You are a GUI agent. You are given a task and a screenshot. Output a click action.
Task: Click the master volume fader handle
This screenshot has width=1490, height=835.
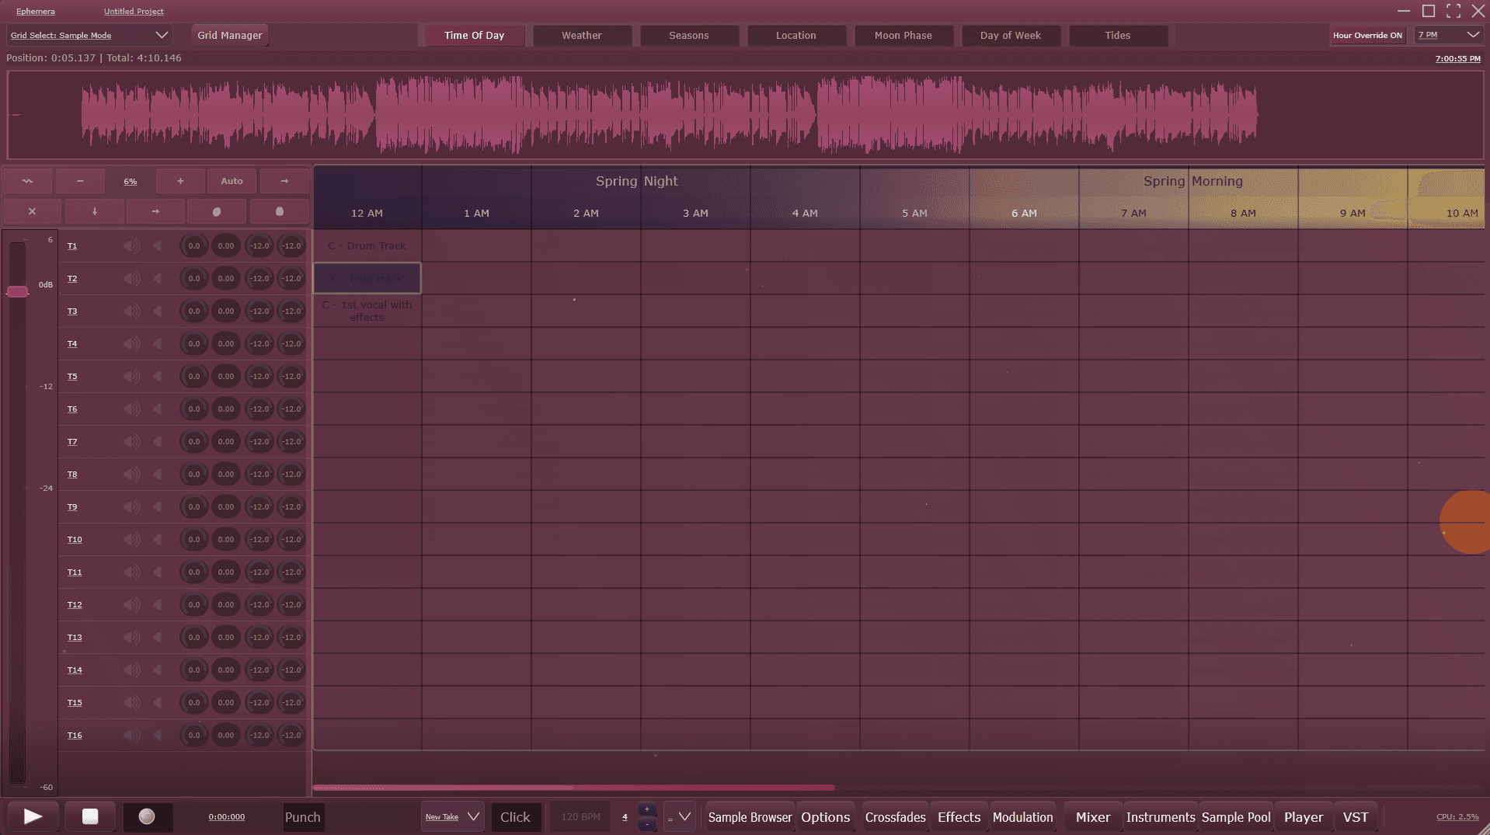tap(17, 291)
